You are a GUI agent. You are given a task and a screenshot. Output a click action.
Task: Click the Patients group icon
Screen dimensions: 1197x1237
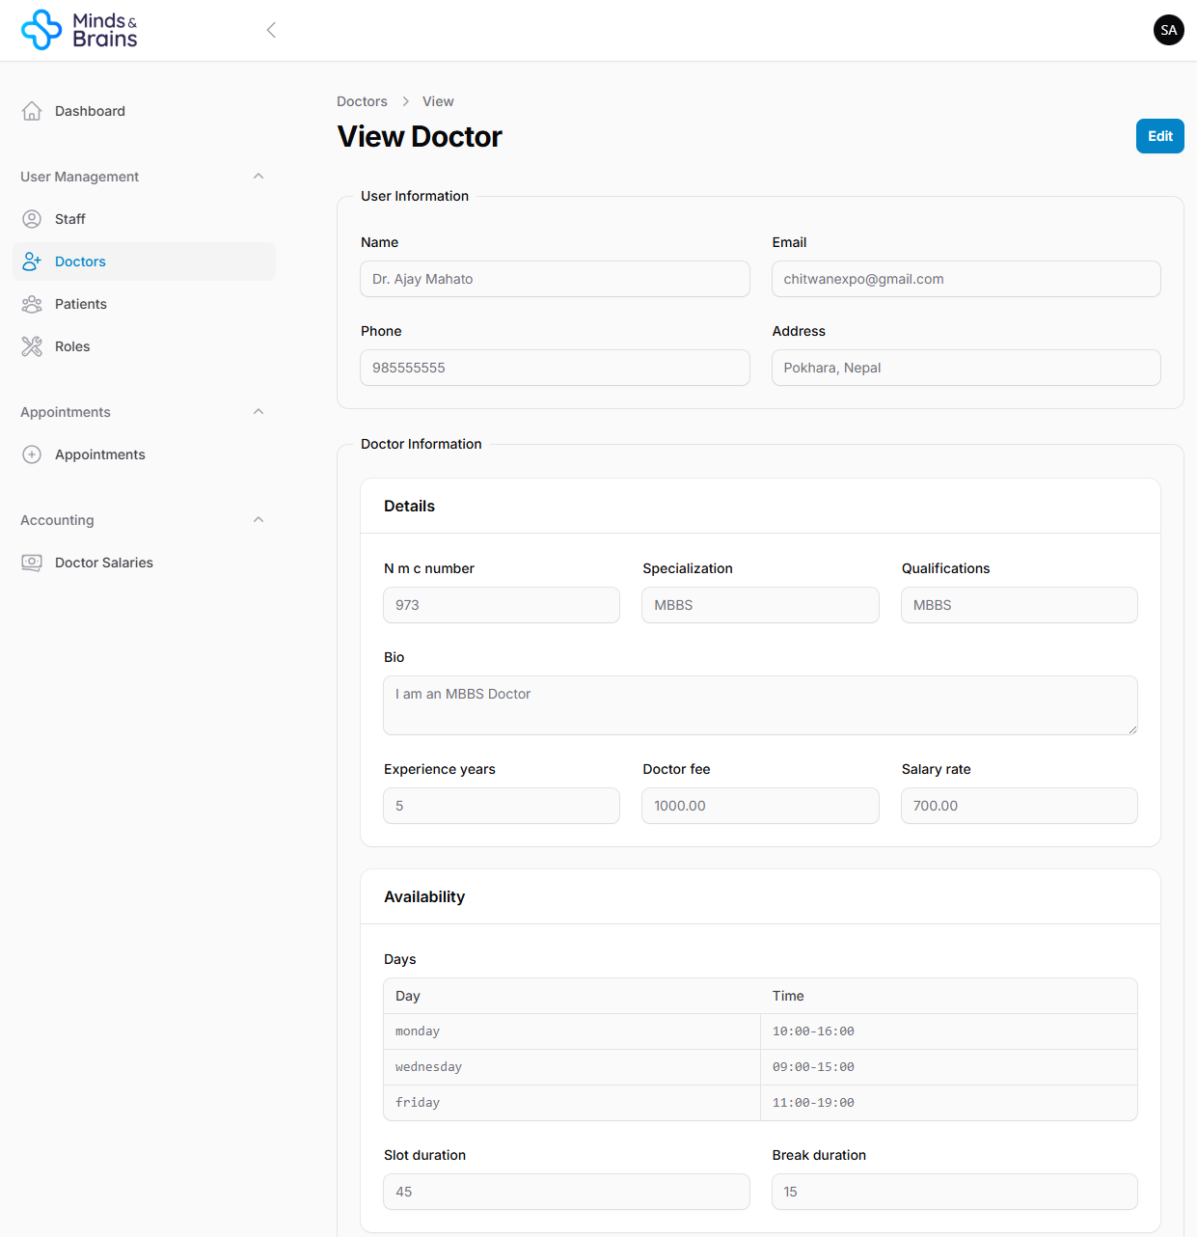32,304
